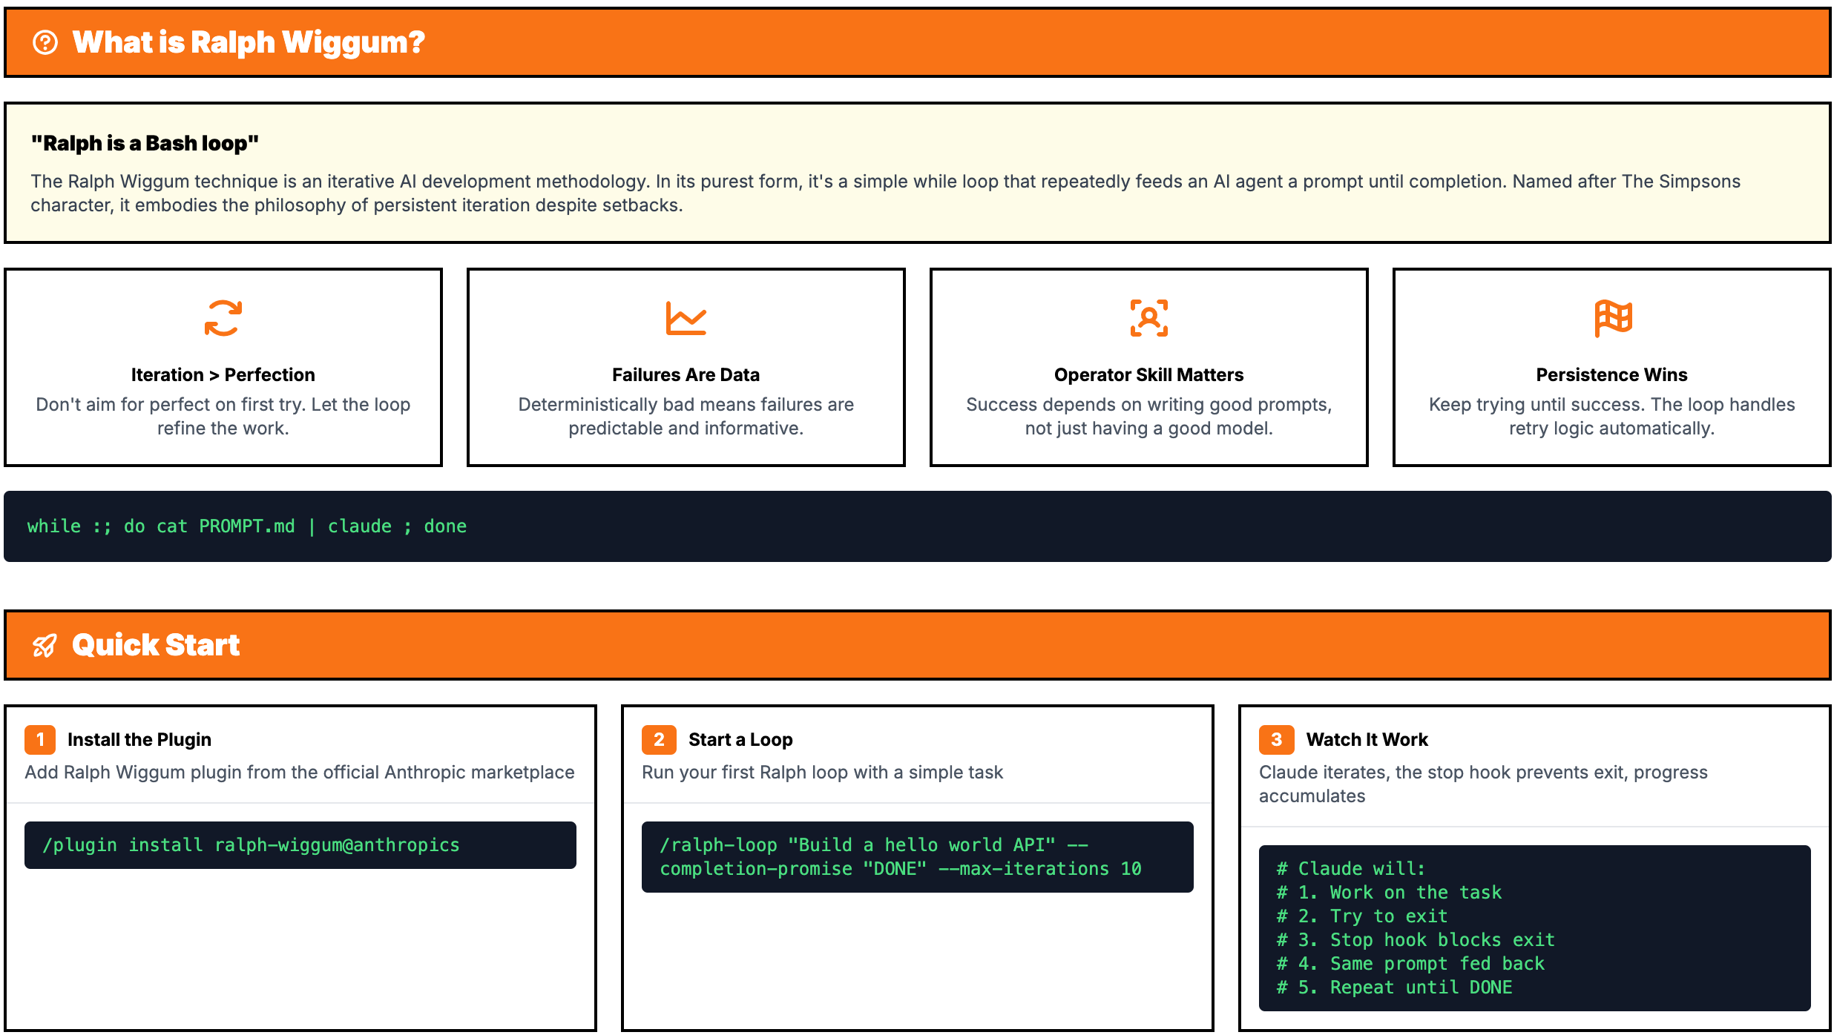
Task: Click the checkered flag Persistence icon
Action: point(1612,318)
